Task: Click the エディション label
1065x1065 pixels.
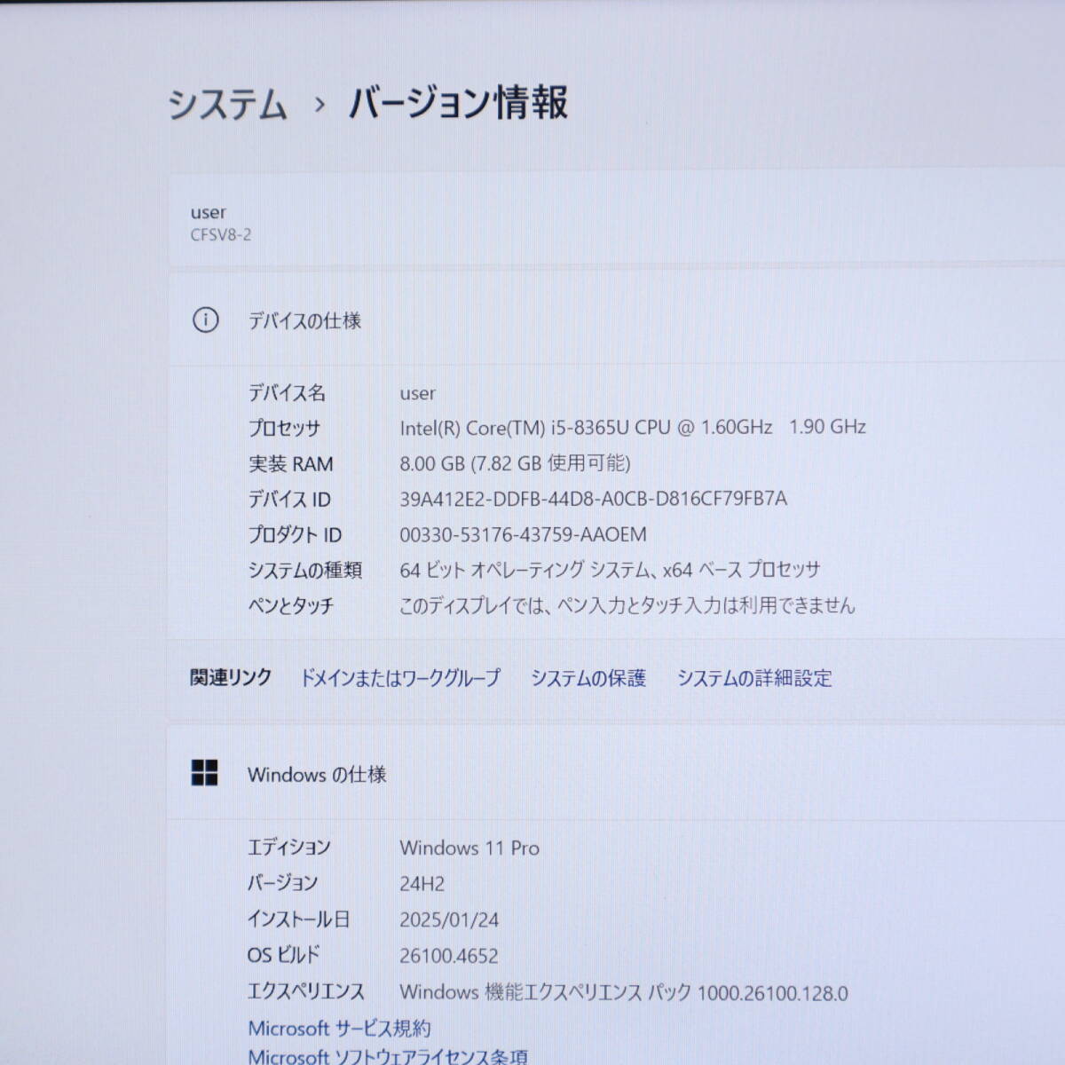Action: [289, 848]
